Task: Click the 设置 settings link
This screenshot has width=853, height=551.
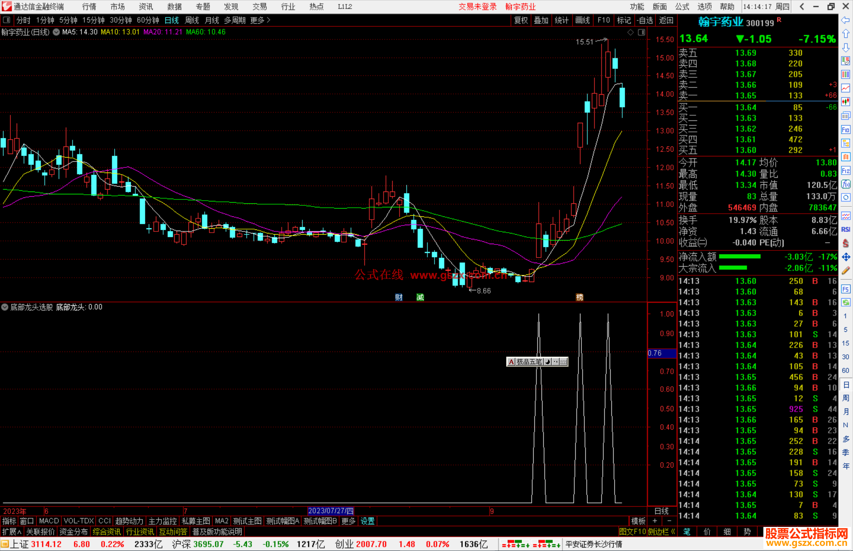Action: pos(367,521)
